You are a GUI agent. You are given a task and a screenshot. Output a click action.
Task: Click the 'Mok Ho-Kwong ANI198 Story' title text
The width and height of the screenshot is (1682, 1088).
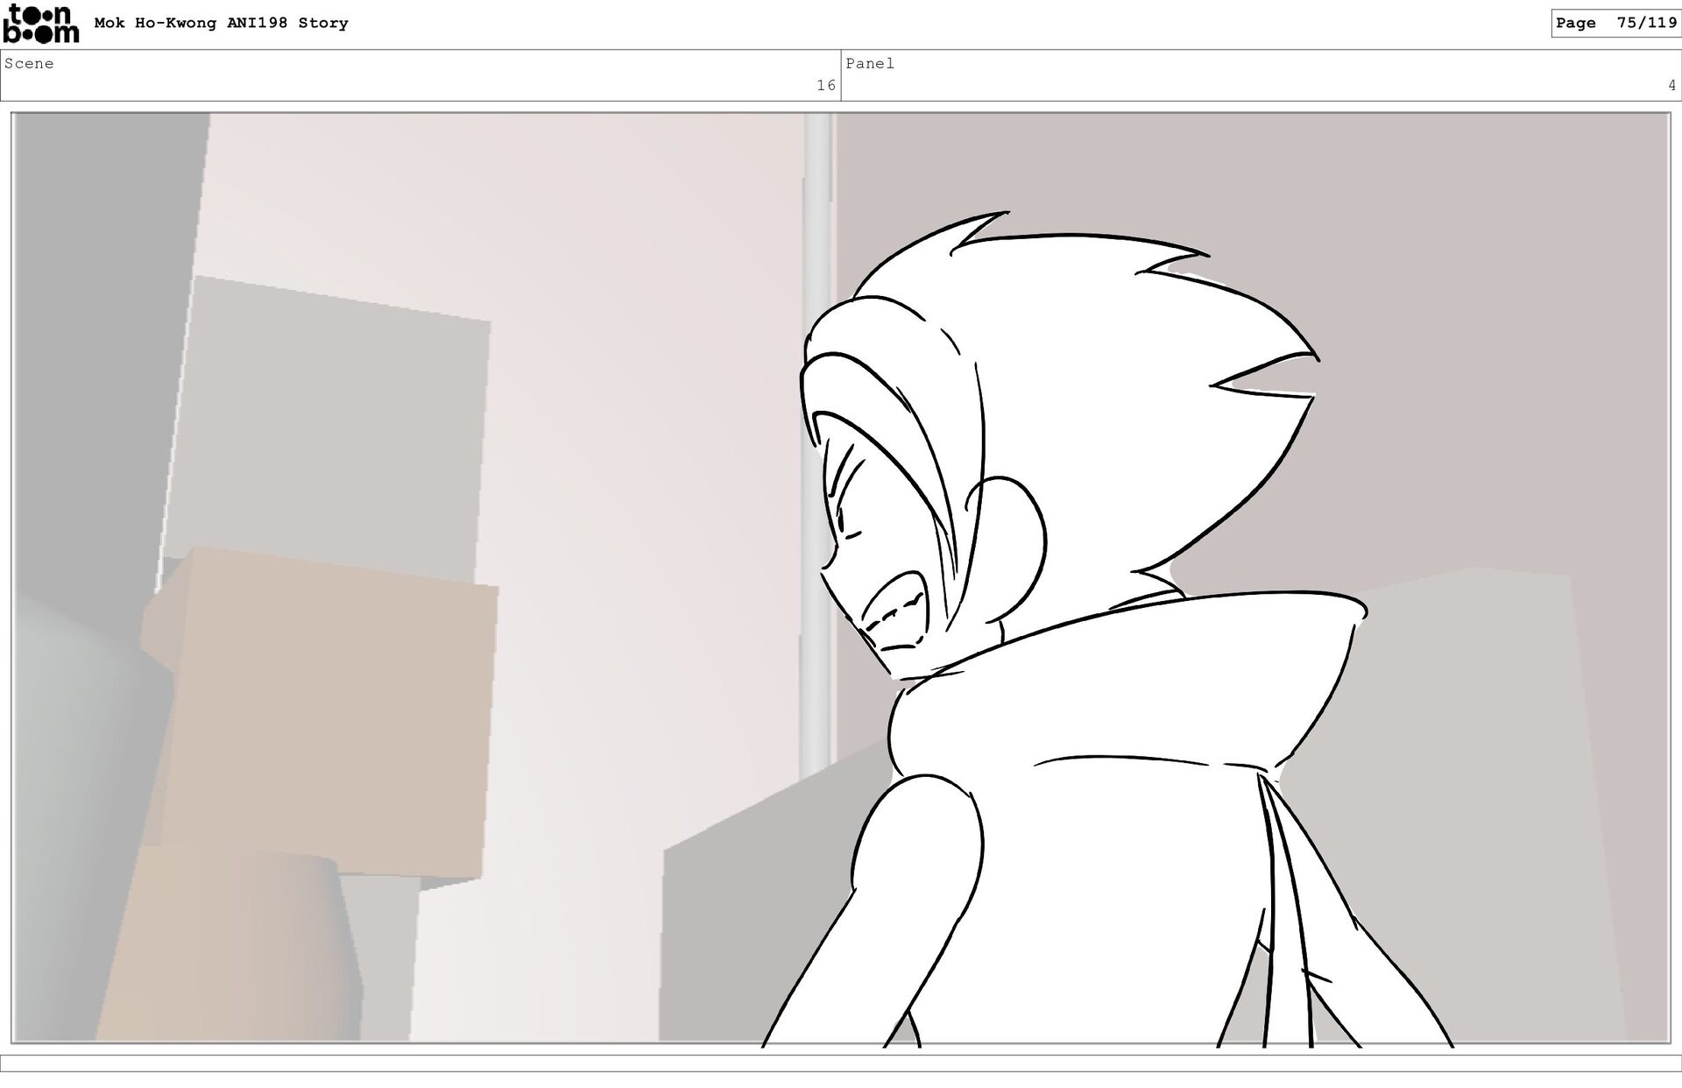click(221, 23)
